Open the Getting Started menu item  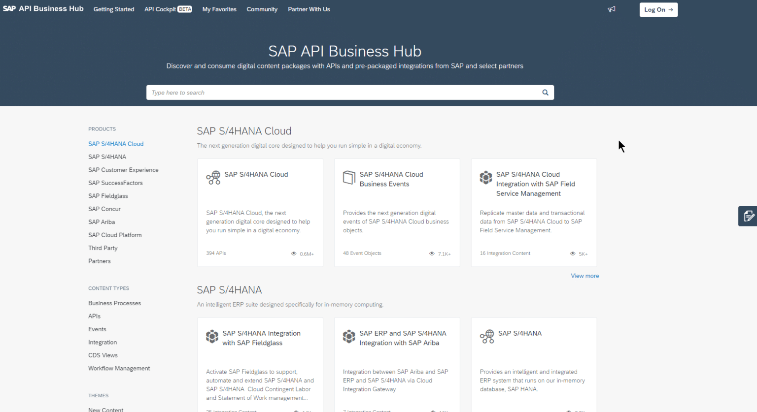[114, 9]
